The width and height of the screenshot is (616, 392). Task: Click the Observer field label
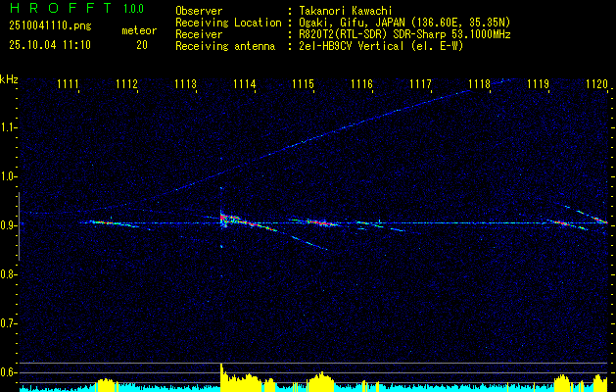click(199, 11)
